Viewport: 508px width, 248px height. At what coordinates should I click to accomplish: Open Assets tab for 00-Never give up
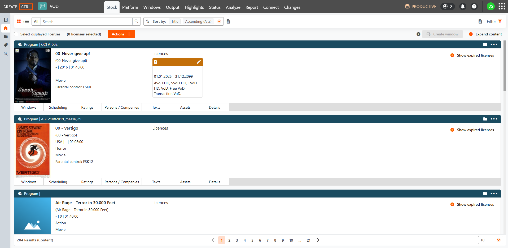tap(185, 107)
